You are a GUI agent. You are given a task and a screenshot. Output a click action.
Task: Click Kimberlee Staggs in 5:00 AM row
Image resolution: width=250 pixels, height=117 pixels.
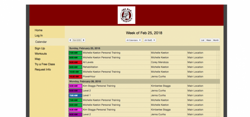tap(161, 86)
